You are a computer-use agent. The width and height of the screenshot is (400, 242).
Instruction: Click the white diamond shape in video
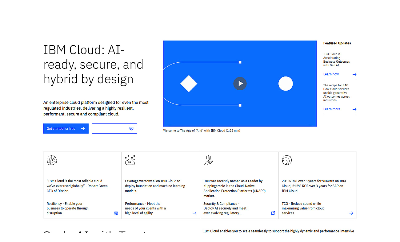[x=189, y=84]
